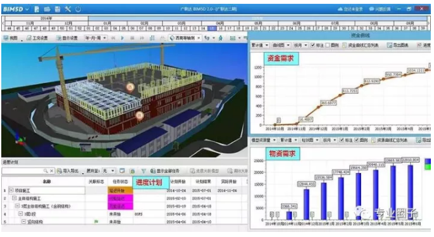Screen dimensions: 434x237
Task: Click the power icon in title bar
Action: (x=78, y=9)
